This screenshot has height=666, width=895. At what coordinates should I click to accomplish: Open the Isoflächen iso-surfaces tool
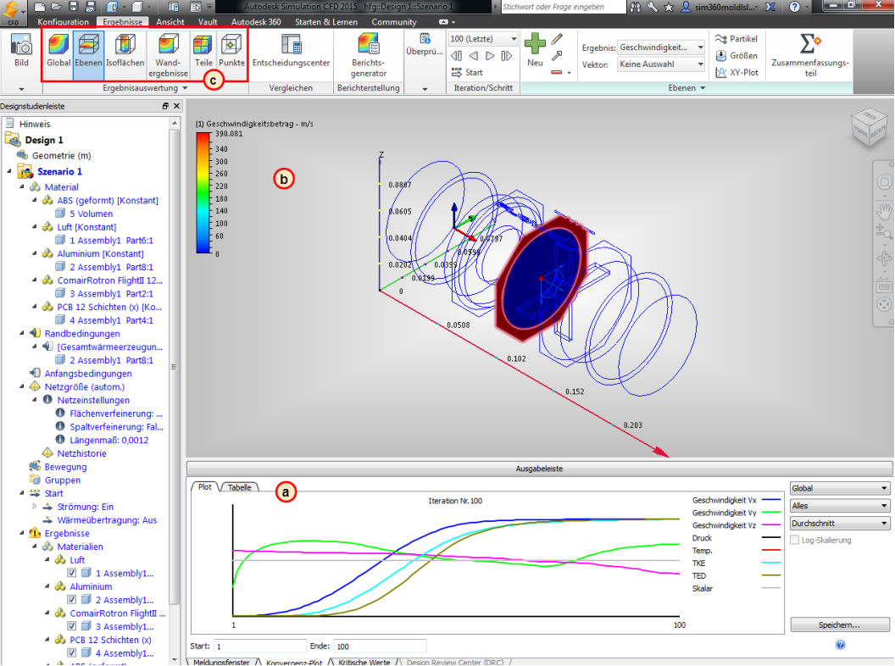click(x=125, y=50)
